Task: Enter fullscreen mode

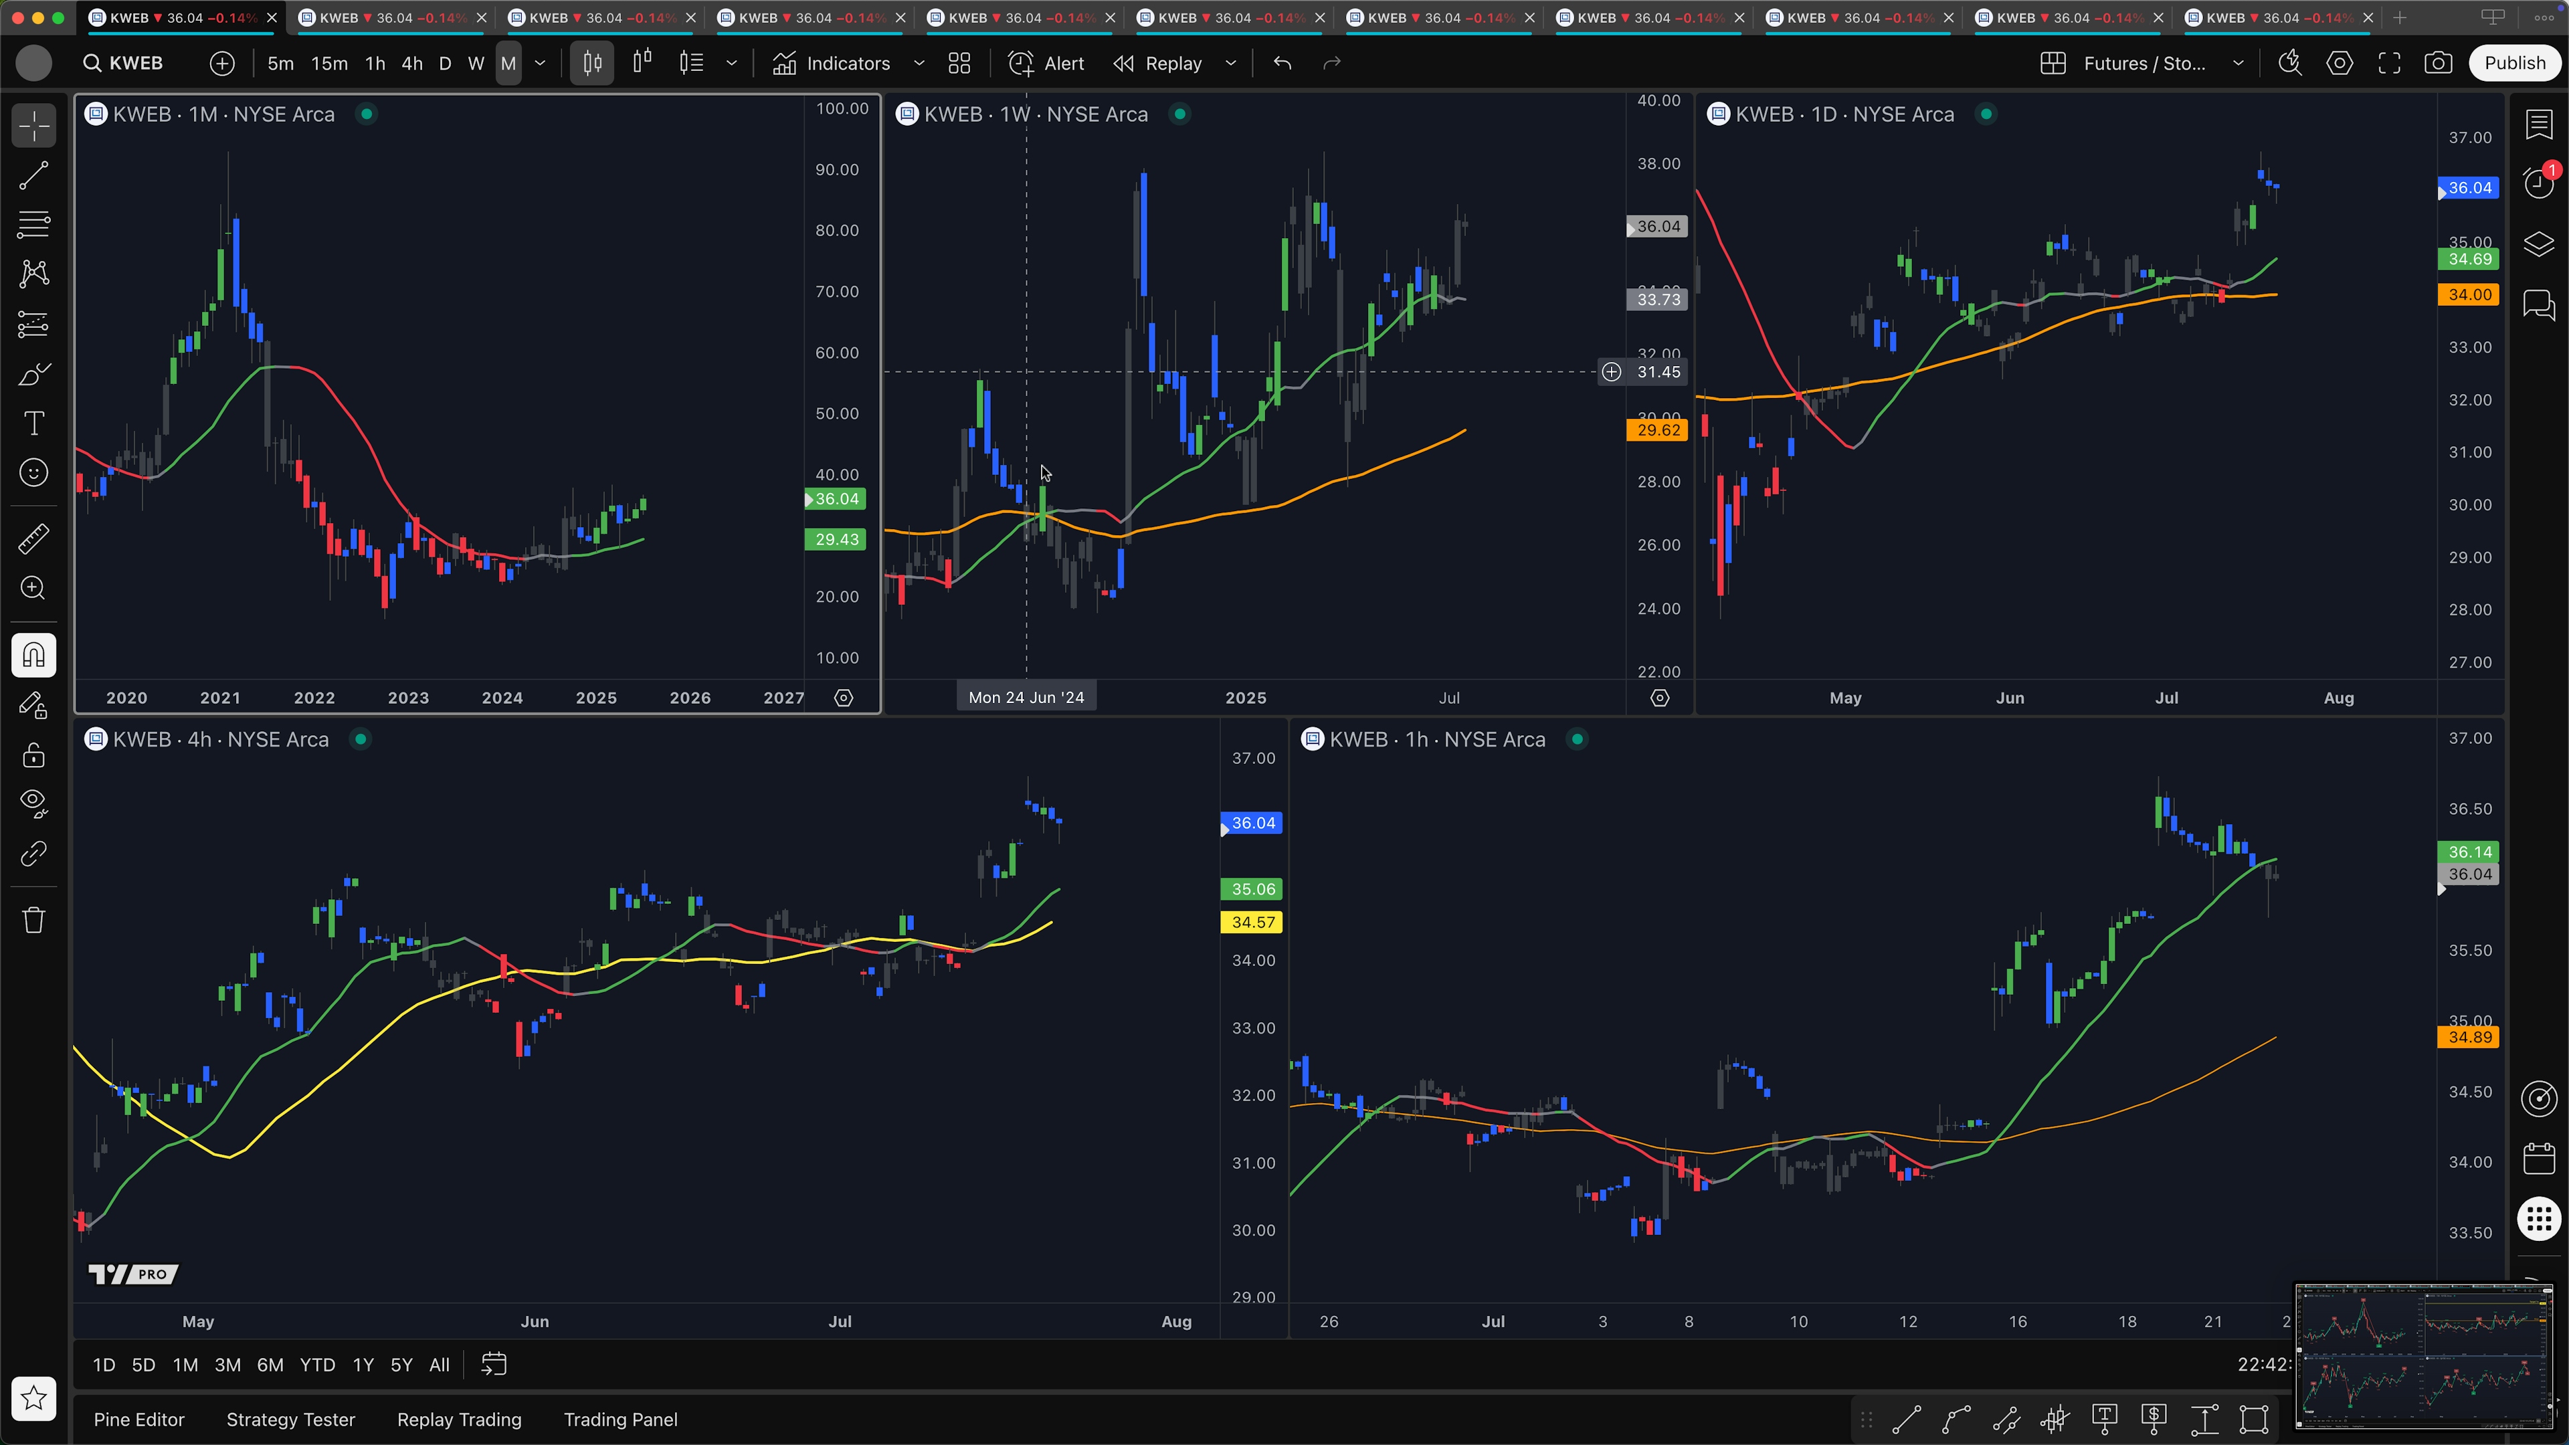Action: (2390, 63)
